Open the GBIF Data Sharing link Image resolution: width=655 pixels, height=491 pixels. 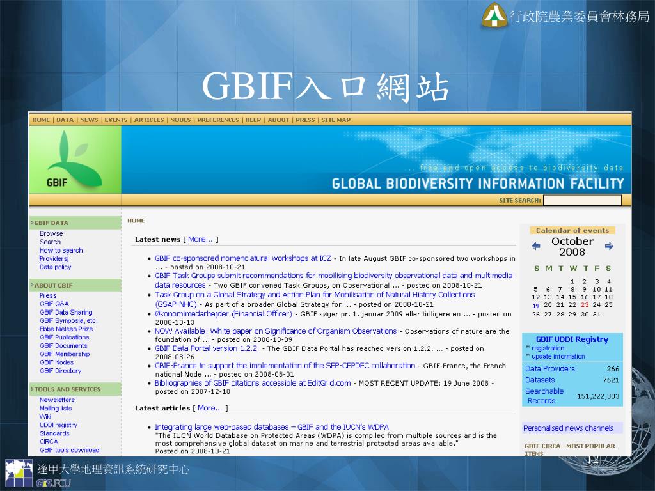pyautogui.click(x=66, y=312)
